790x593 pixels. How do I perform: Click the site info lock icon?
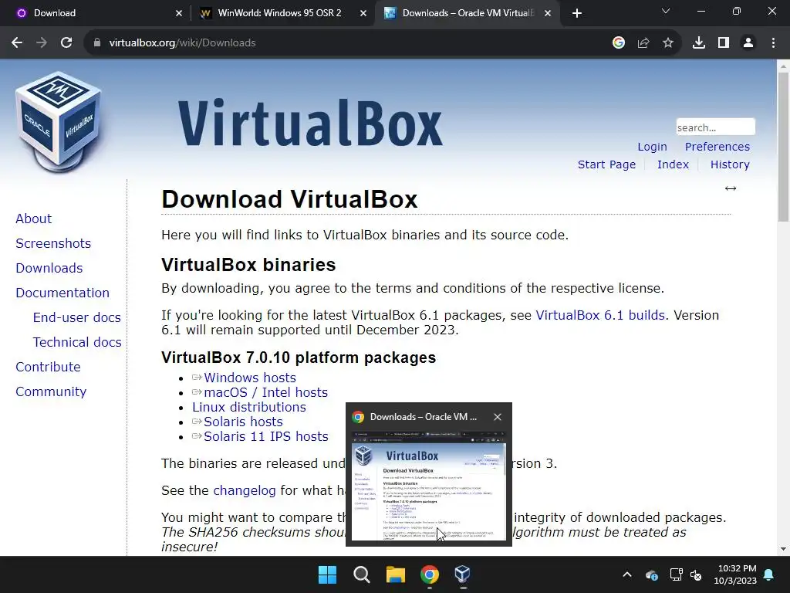click(97, 43)
